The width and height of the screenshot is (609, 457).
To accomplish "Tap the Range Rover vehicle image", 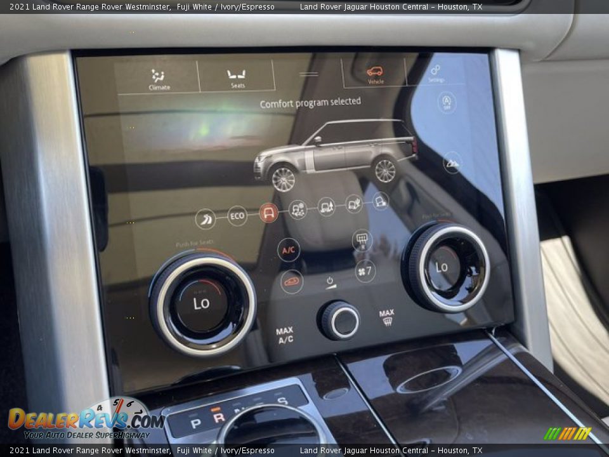I will (x=336, y=156).
